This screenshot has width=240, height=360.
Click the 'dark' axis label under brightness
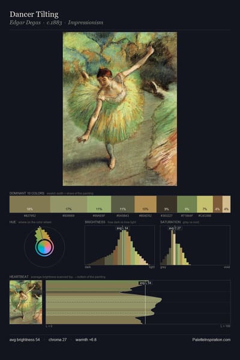(88, 267)
